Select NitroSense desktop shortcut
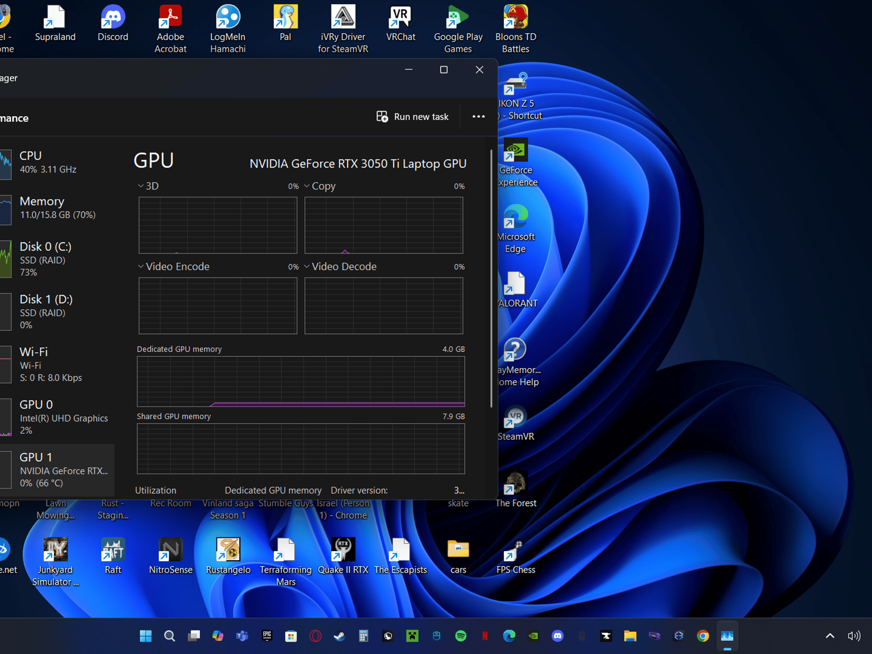Image resolution: width=872 pixels, height=654 pixels. point(170,556)
